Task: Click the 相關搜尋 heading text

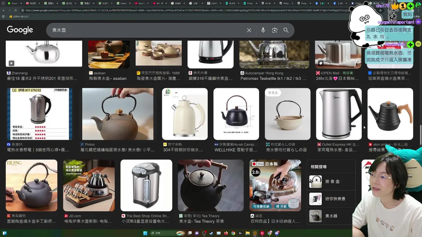Action: click(318, 167)
